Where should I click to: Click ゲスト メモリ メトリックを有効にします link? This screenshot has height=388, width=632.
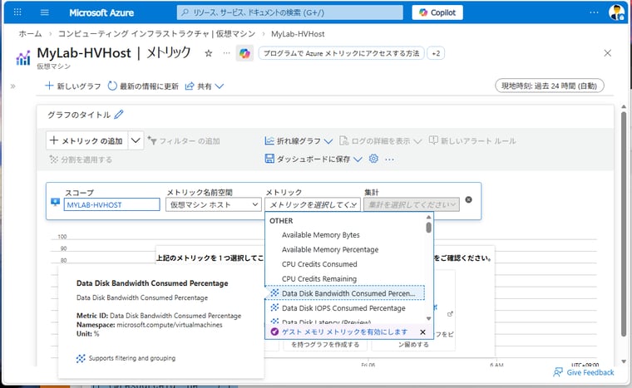(344, 332)
